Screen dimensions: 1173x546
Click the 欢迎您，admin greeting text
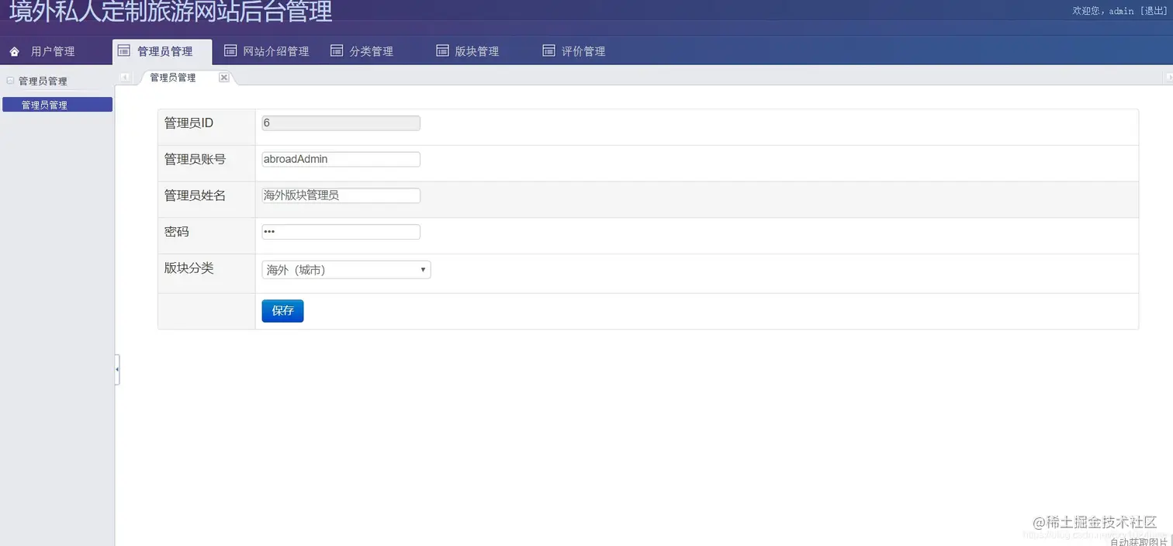[1103, 11]
